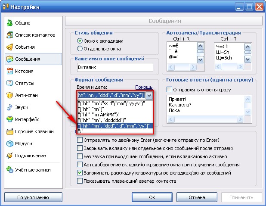
Task: Click the Список контактов icon
Action: (9, 35)
